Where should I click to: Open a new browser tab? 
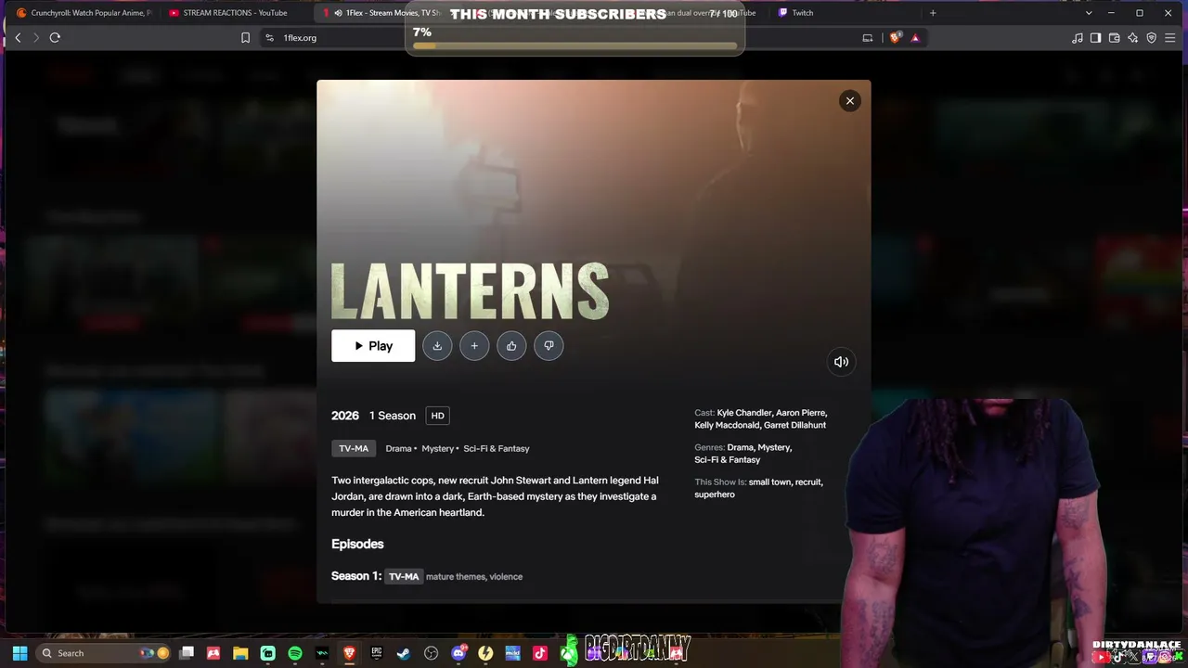(x=933, y=13)
